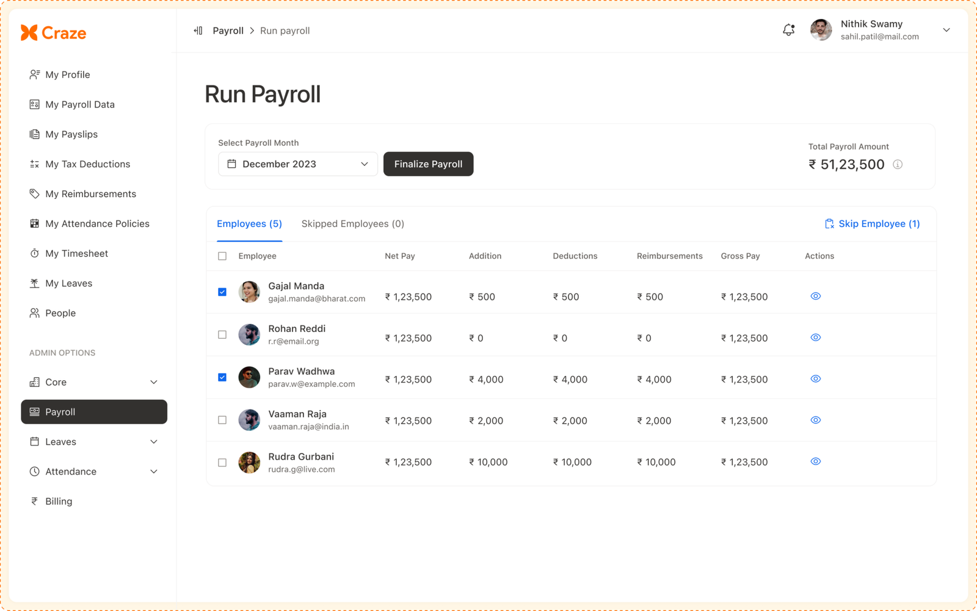Check the checkbox for Vaaman Raja
The height and width of the screenshot is (611, 977).
click(x=222, y=419)
